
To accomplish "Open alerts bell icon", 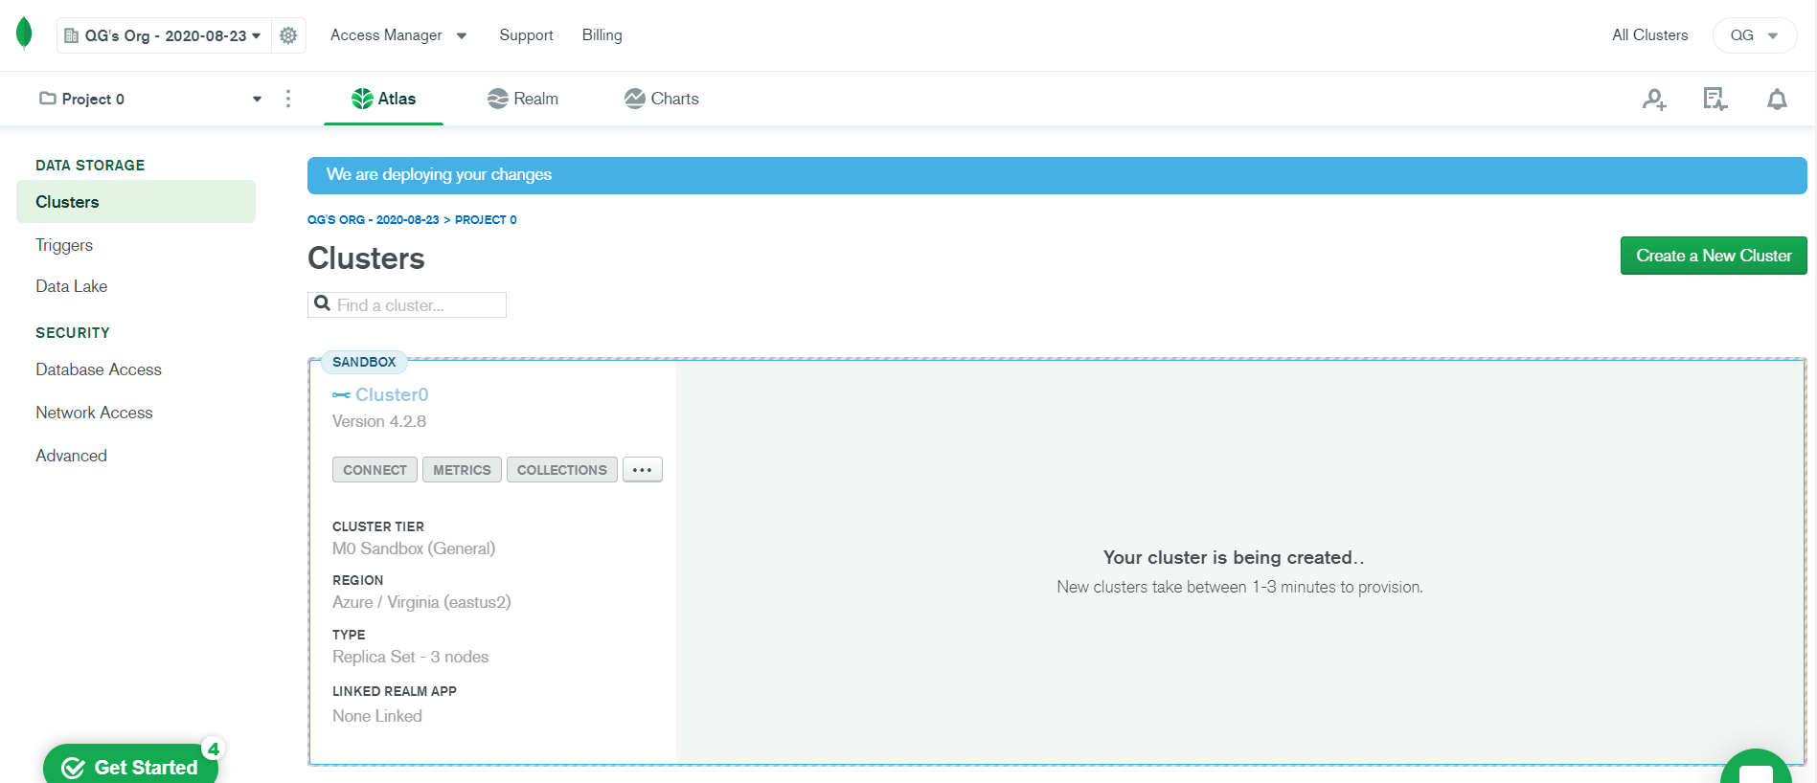I will click(1777, 99).
